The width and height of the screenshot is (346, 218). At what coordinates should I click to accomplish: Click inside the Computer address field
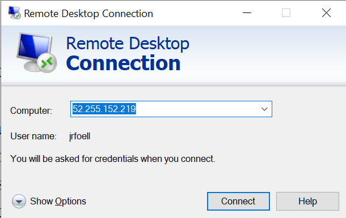171,109
